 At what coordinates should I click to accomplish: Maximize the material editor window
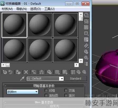[77, 4]
